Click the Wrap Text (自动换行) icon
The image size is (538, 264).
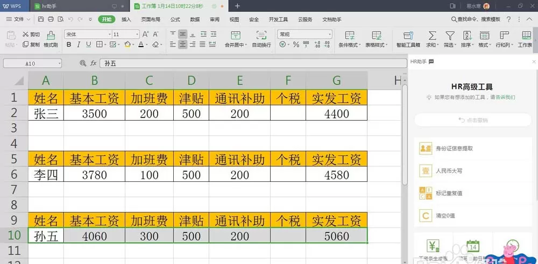coord(261,35)
